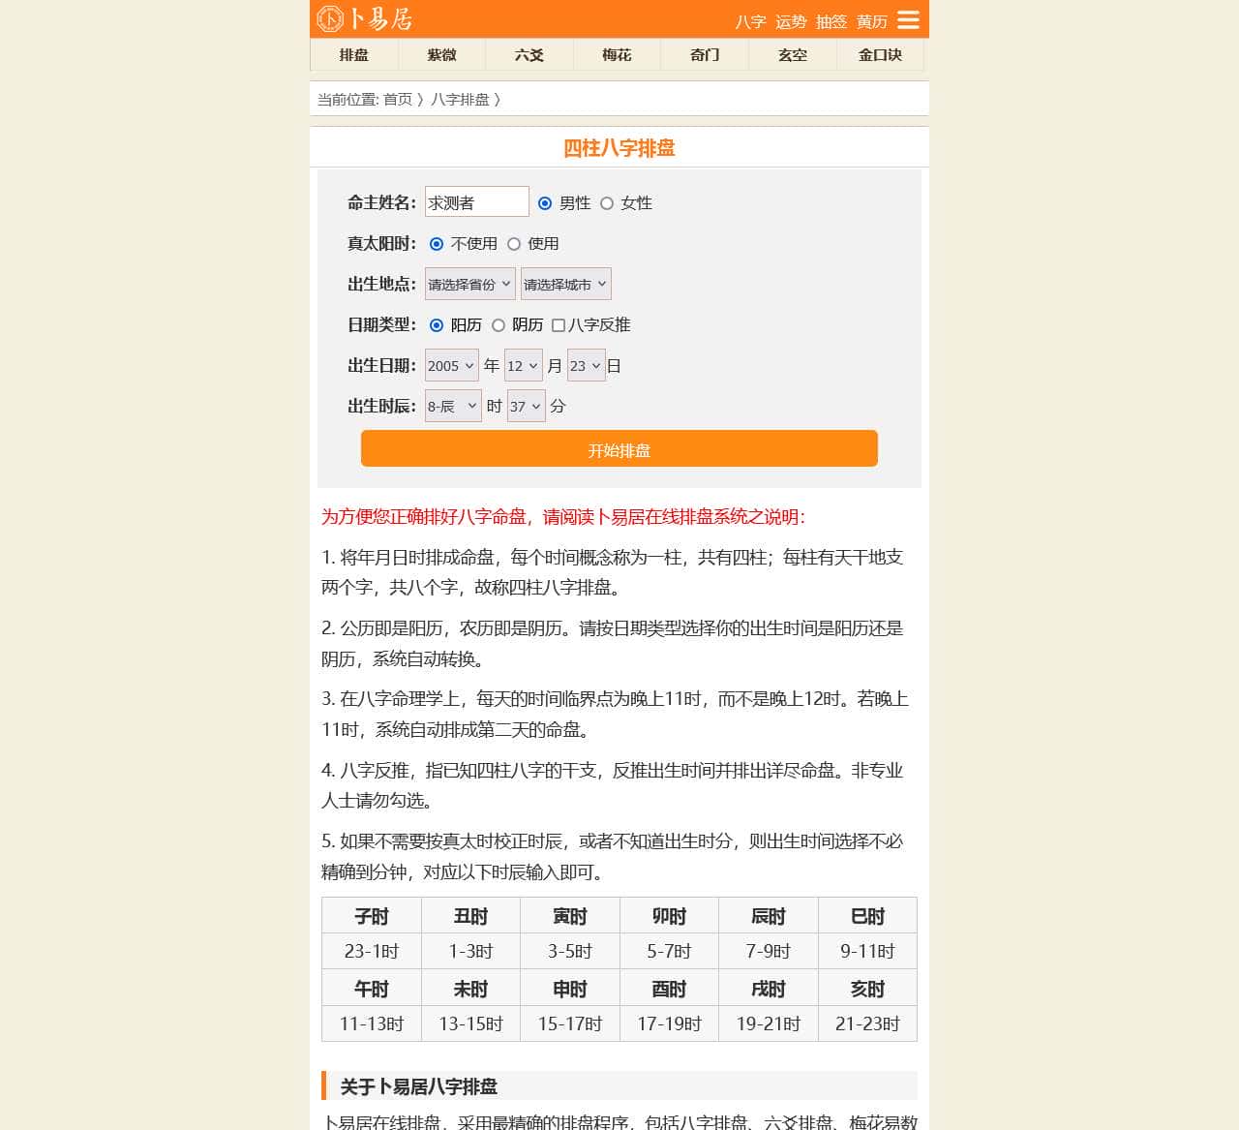Image resolution: width=1239 pixels, height=1130 pixels.
Task: Open the 抽签 header link
Action: (x=831, y=21)
